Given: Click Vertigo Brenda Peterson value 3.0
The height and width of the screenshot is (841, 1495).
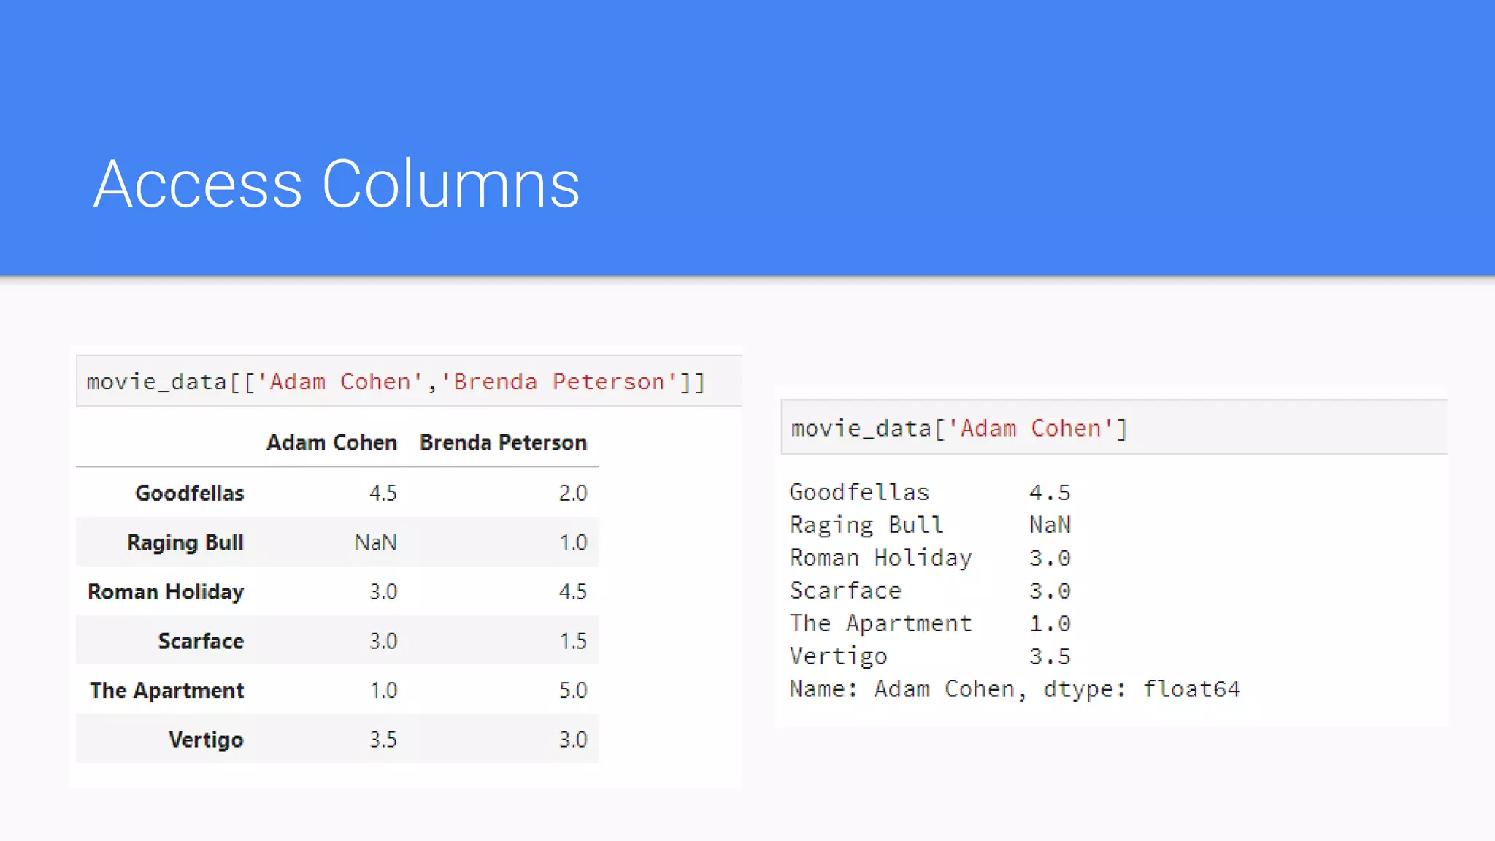Looking at the screenshot, I should [573, 740].
